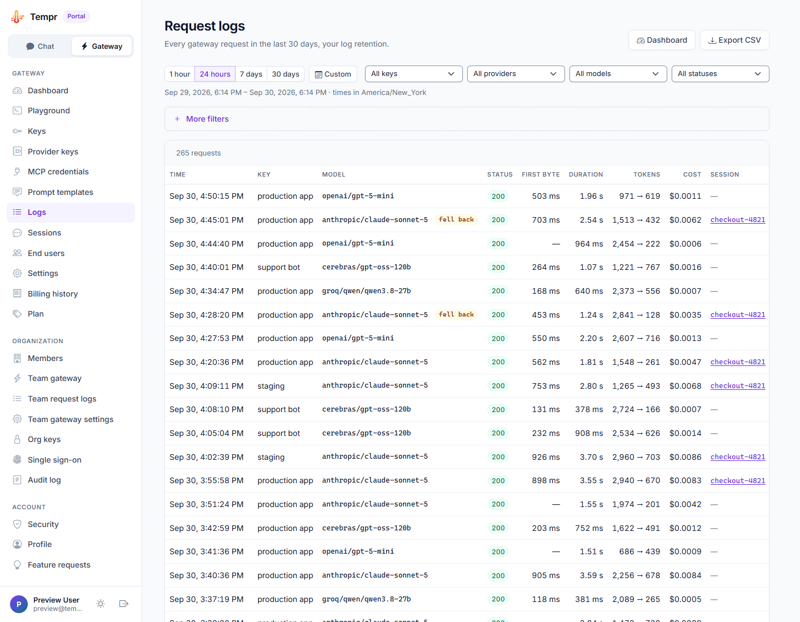The width and height of the screenshot is (800, 622).
Task: Click the Members building icon
Action: tap(17, 358)
